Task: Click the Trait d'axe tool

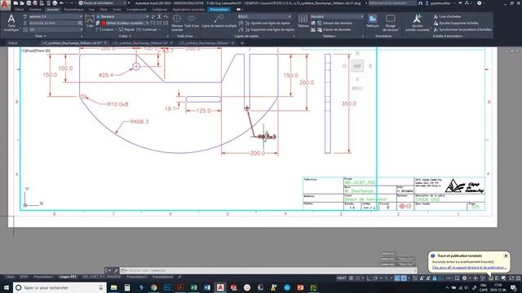Action: [192, 21]
